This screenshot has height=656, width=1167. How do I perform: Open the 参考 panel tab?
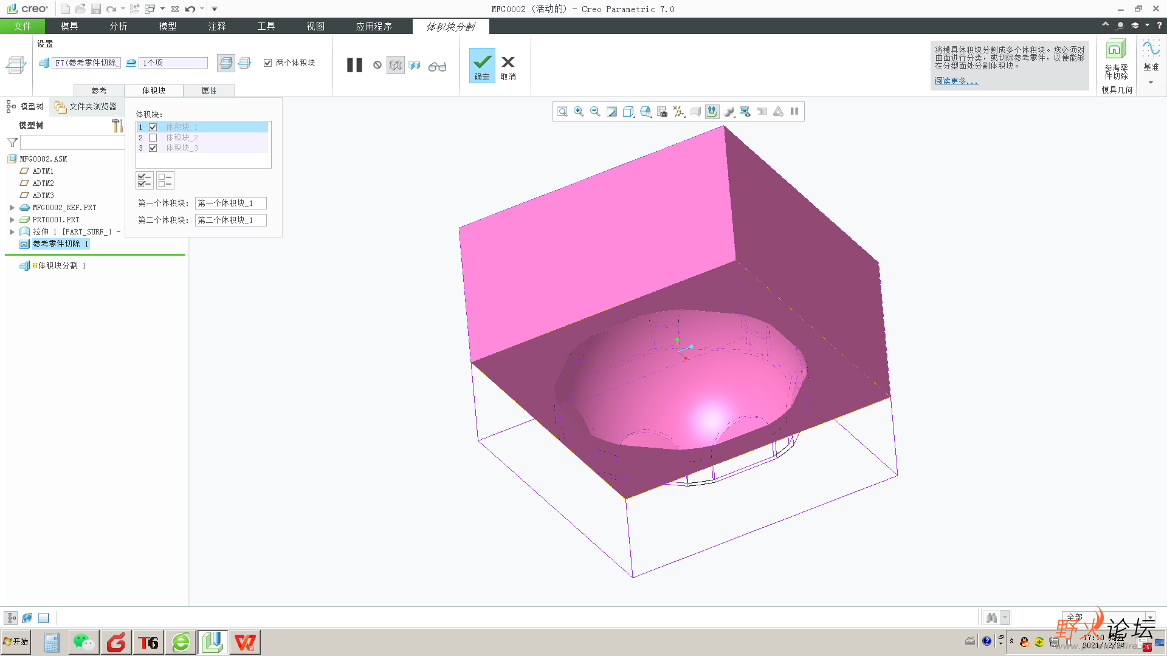click(99, 91)
